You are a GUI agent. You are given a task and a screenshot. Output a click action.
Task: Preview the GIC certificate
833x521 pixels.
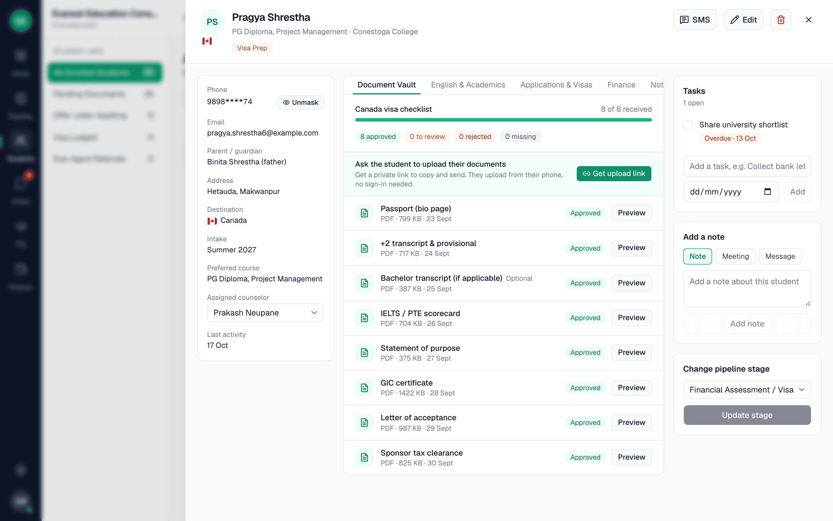(x=631, y=388)
